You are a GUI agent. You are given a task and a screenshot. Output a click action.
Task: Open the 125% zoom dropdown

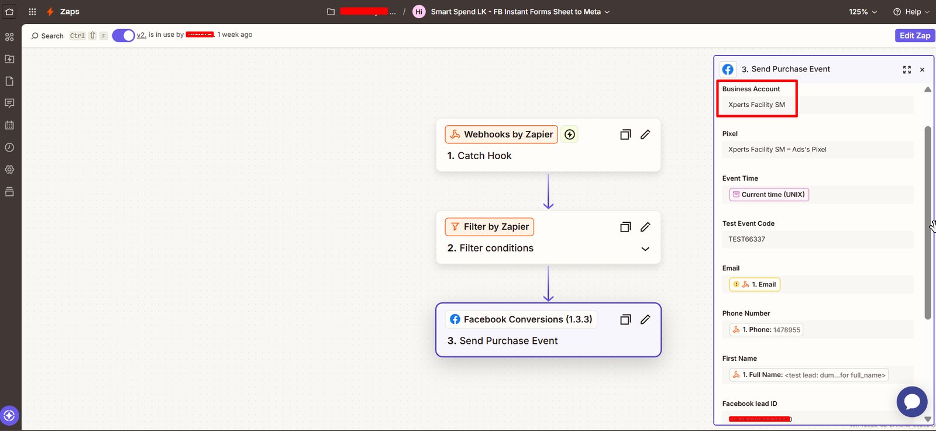pos(863,12)
